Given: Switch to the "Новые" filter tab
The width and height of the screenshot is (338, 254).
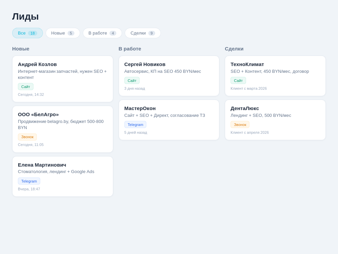Looking at the screenshot, I should click(63, 33).
